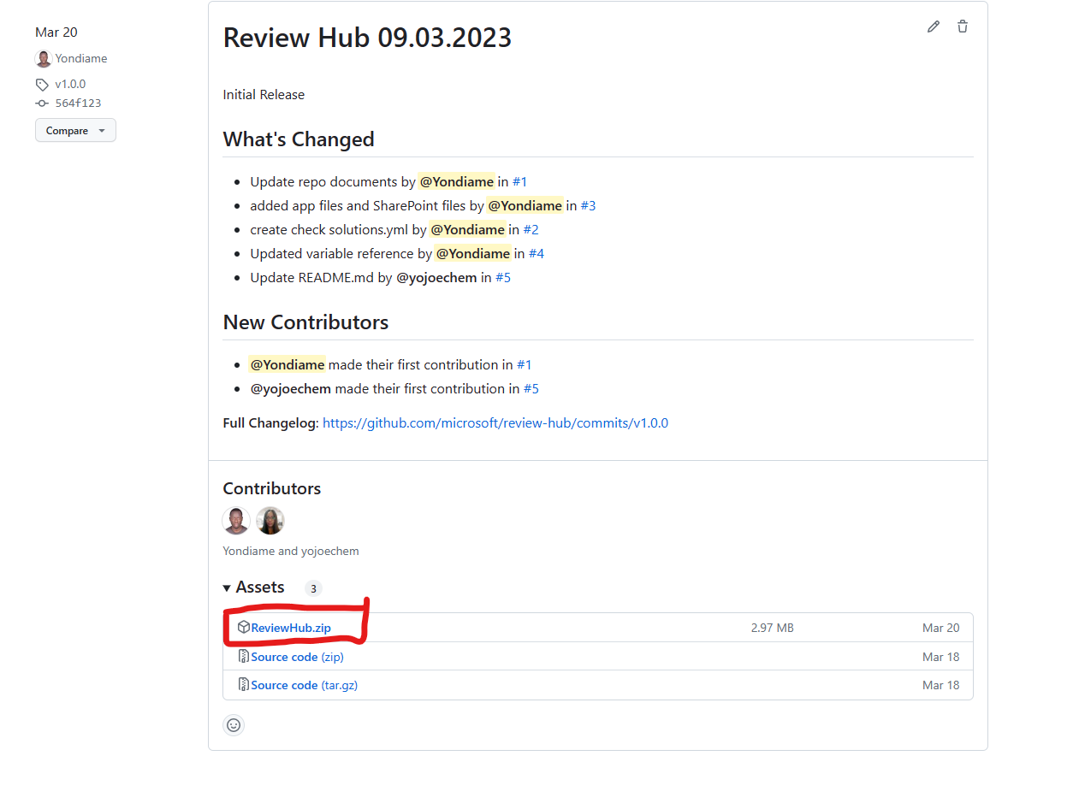Click the pencil icon to edit release

tap(933, 27)
